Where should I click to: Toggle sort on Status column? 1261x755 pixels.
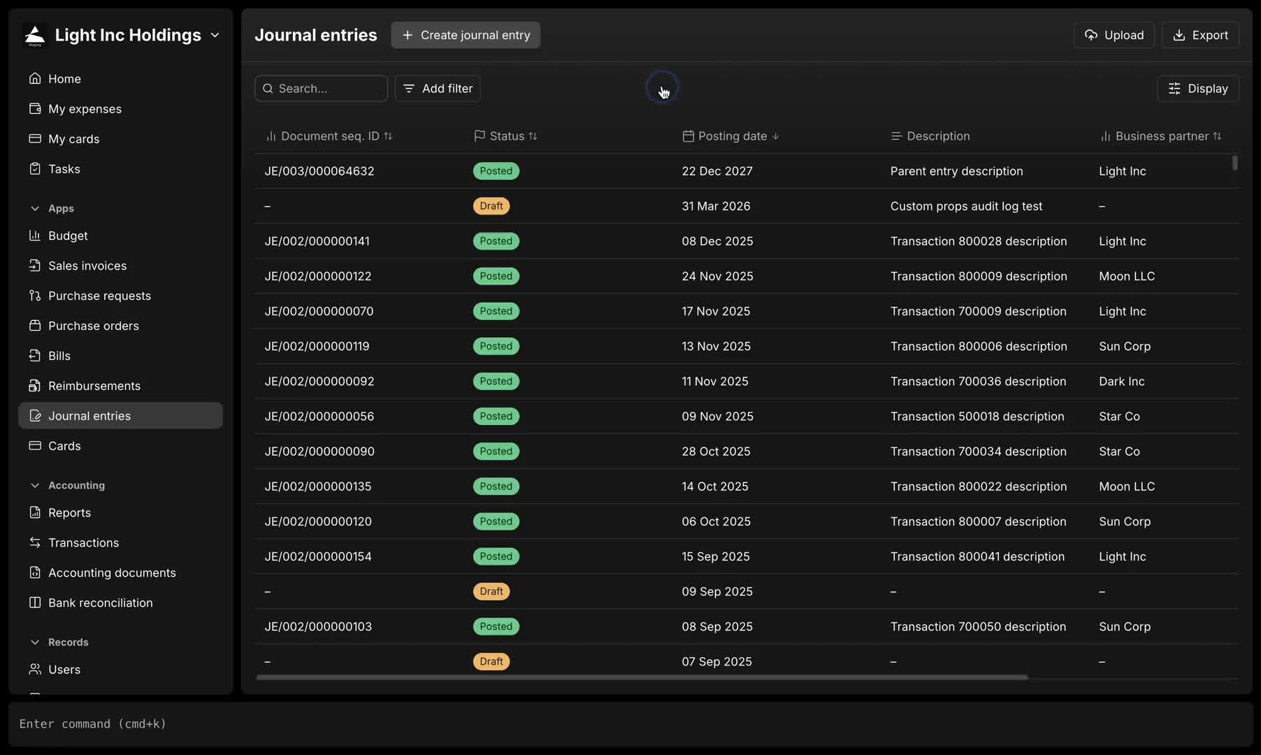click(x=533, y=136)
